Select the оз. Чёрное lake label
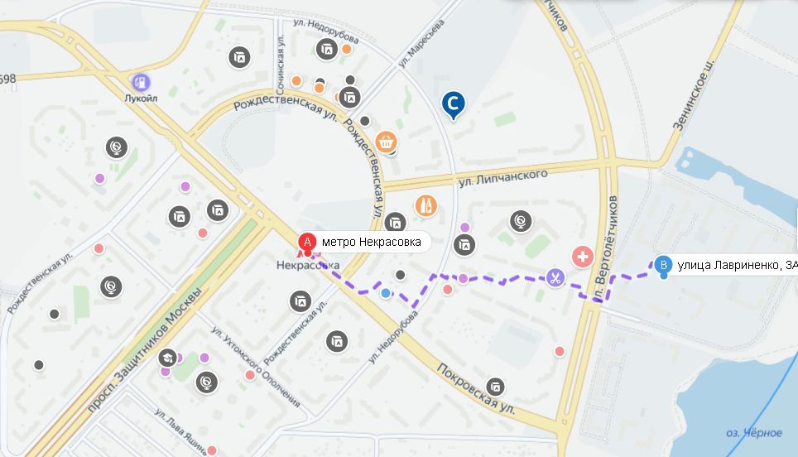 pos(754,433)
